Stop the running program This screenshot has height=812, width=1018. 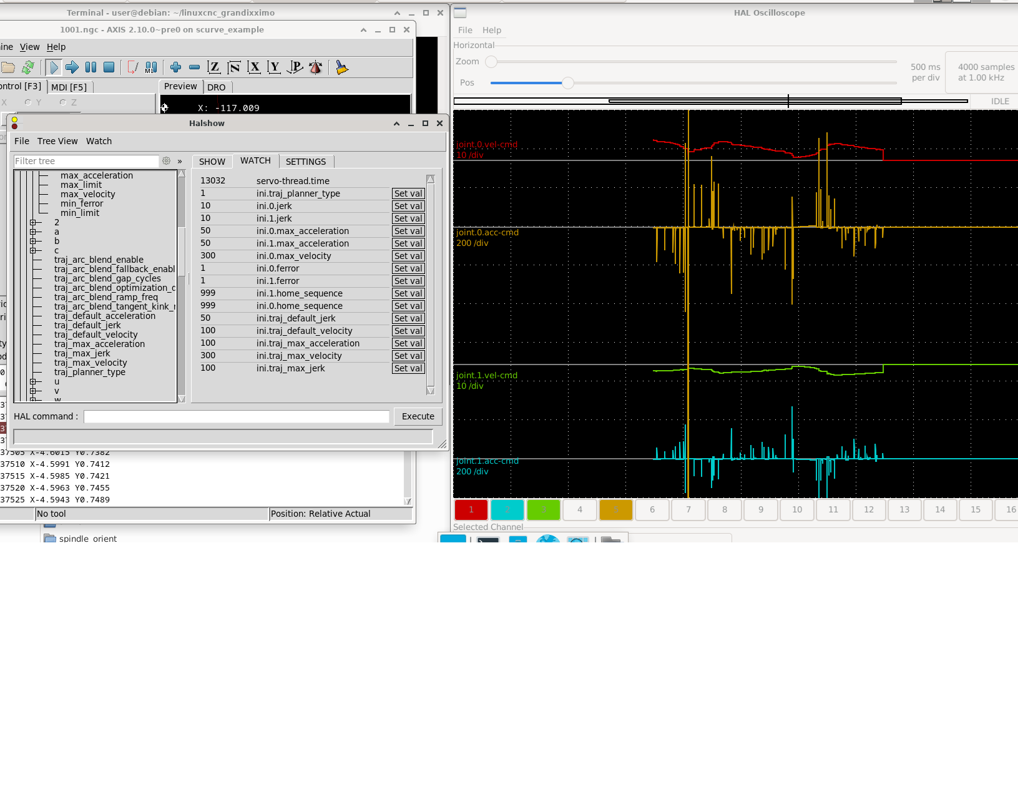coord(109,67)
